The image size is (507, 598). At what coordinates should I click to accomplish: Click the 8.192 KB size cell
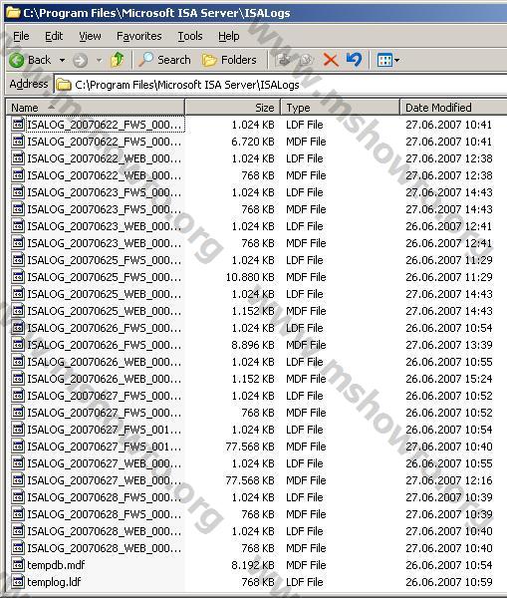tap(253, 565)
